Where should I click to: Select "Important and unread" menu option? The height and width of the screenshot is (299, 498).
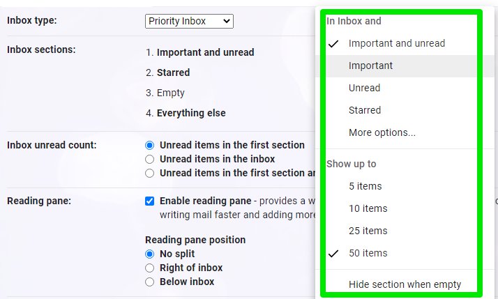click(396, 43)
